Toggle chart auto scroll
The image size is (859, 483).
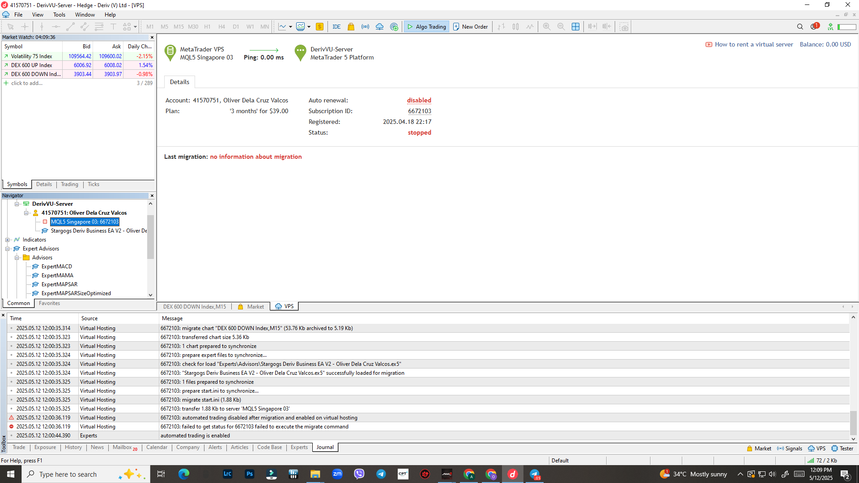coord(592,27)
